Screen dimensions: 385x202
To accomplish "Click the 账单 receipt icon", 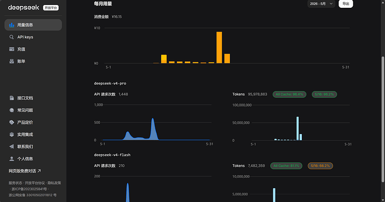I will [x=12, y=61].
